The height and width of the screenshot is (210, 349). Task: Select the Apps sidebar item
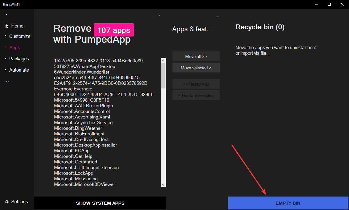[x=14, y=47]
